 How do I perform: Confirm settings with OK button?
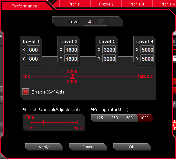tap(132, 147)
